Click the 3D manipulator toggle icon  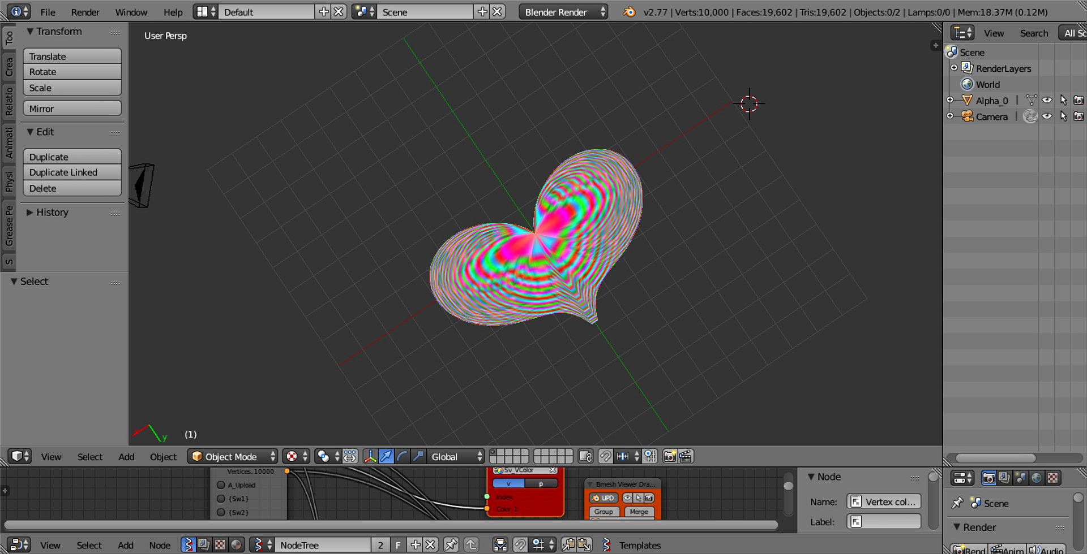(x=370, y=456)
